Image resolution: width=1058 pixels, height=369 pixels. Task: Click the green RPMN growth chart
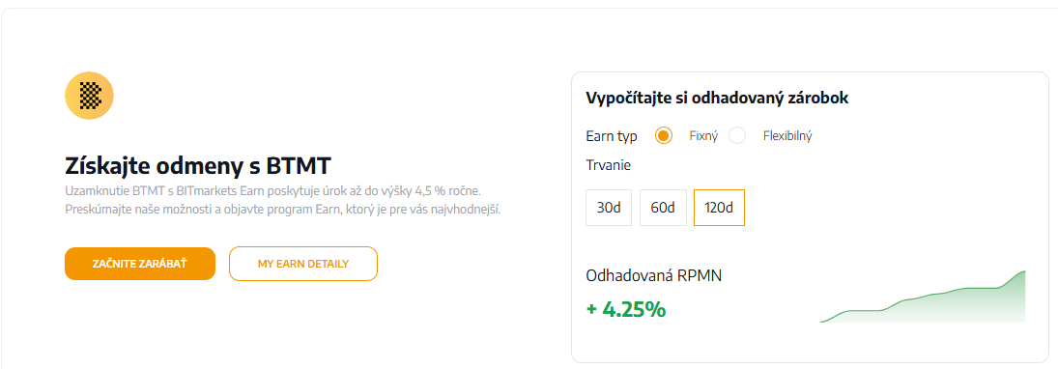click(923, 297)
